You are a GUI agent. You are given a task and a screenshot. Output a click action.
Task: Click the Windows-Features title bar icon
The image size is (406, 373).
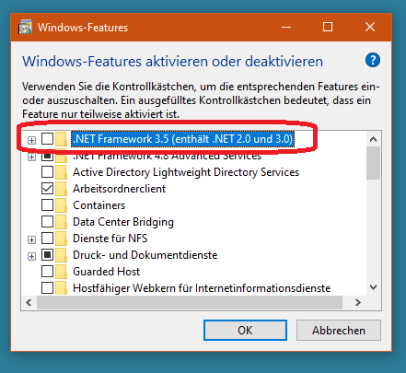click(x=25, y=27)
